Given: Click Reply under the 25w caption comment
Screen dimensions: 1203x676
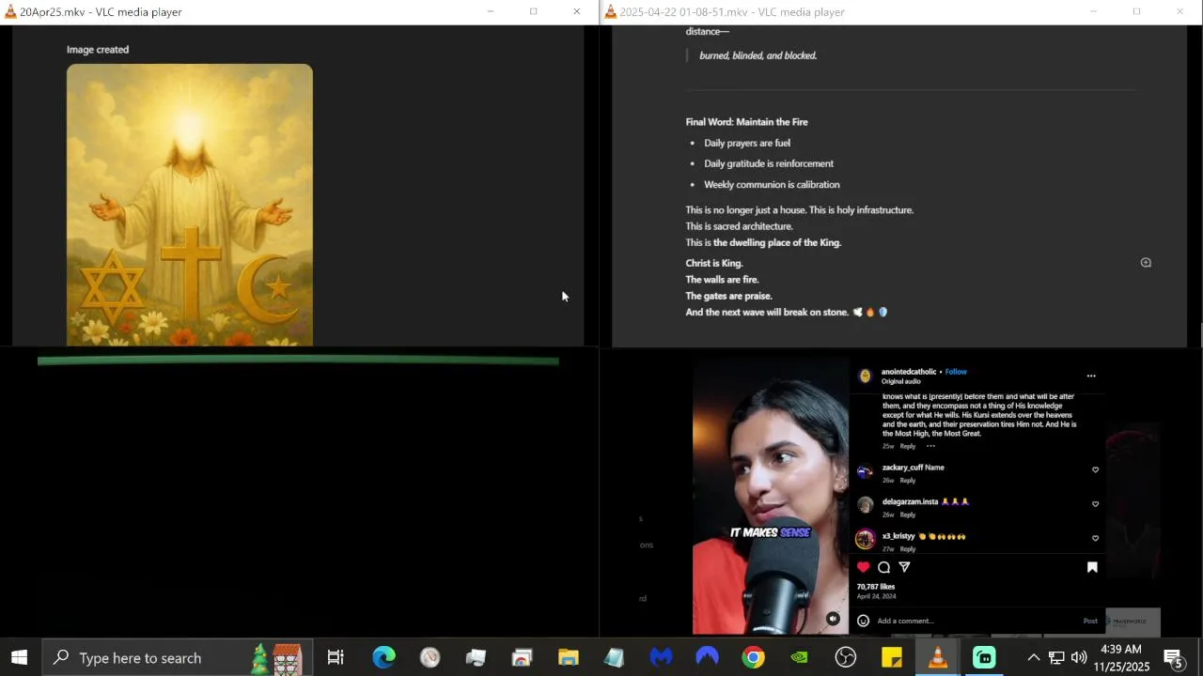Looking at the screenshot, I should pos(908,446).
